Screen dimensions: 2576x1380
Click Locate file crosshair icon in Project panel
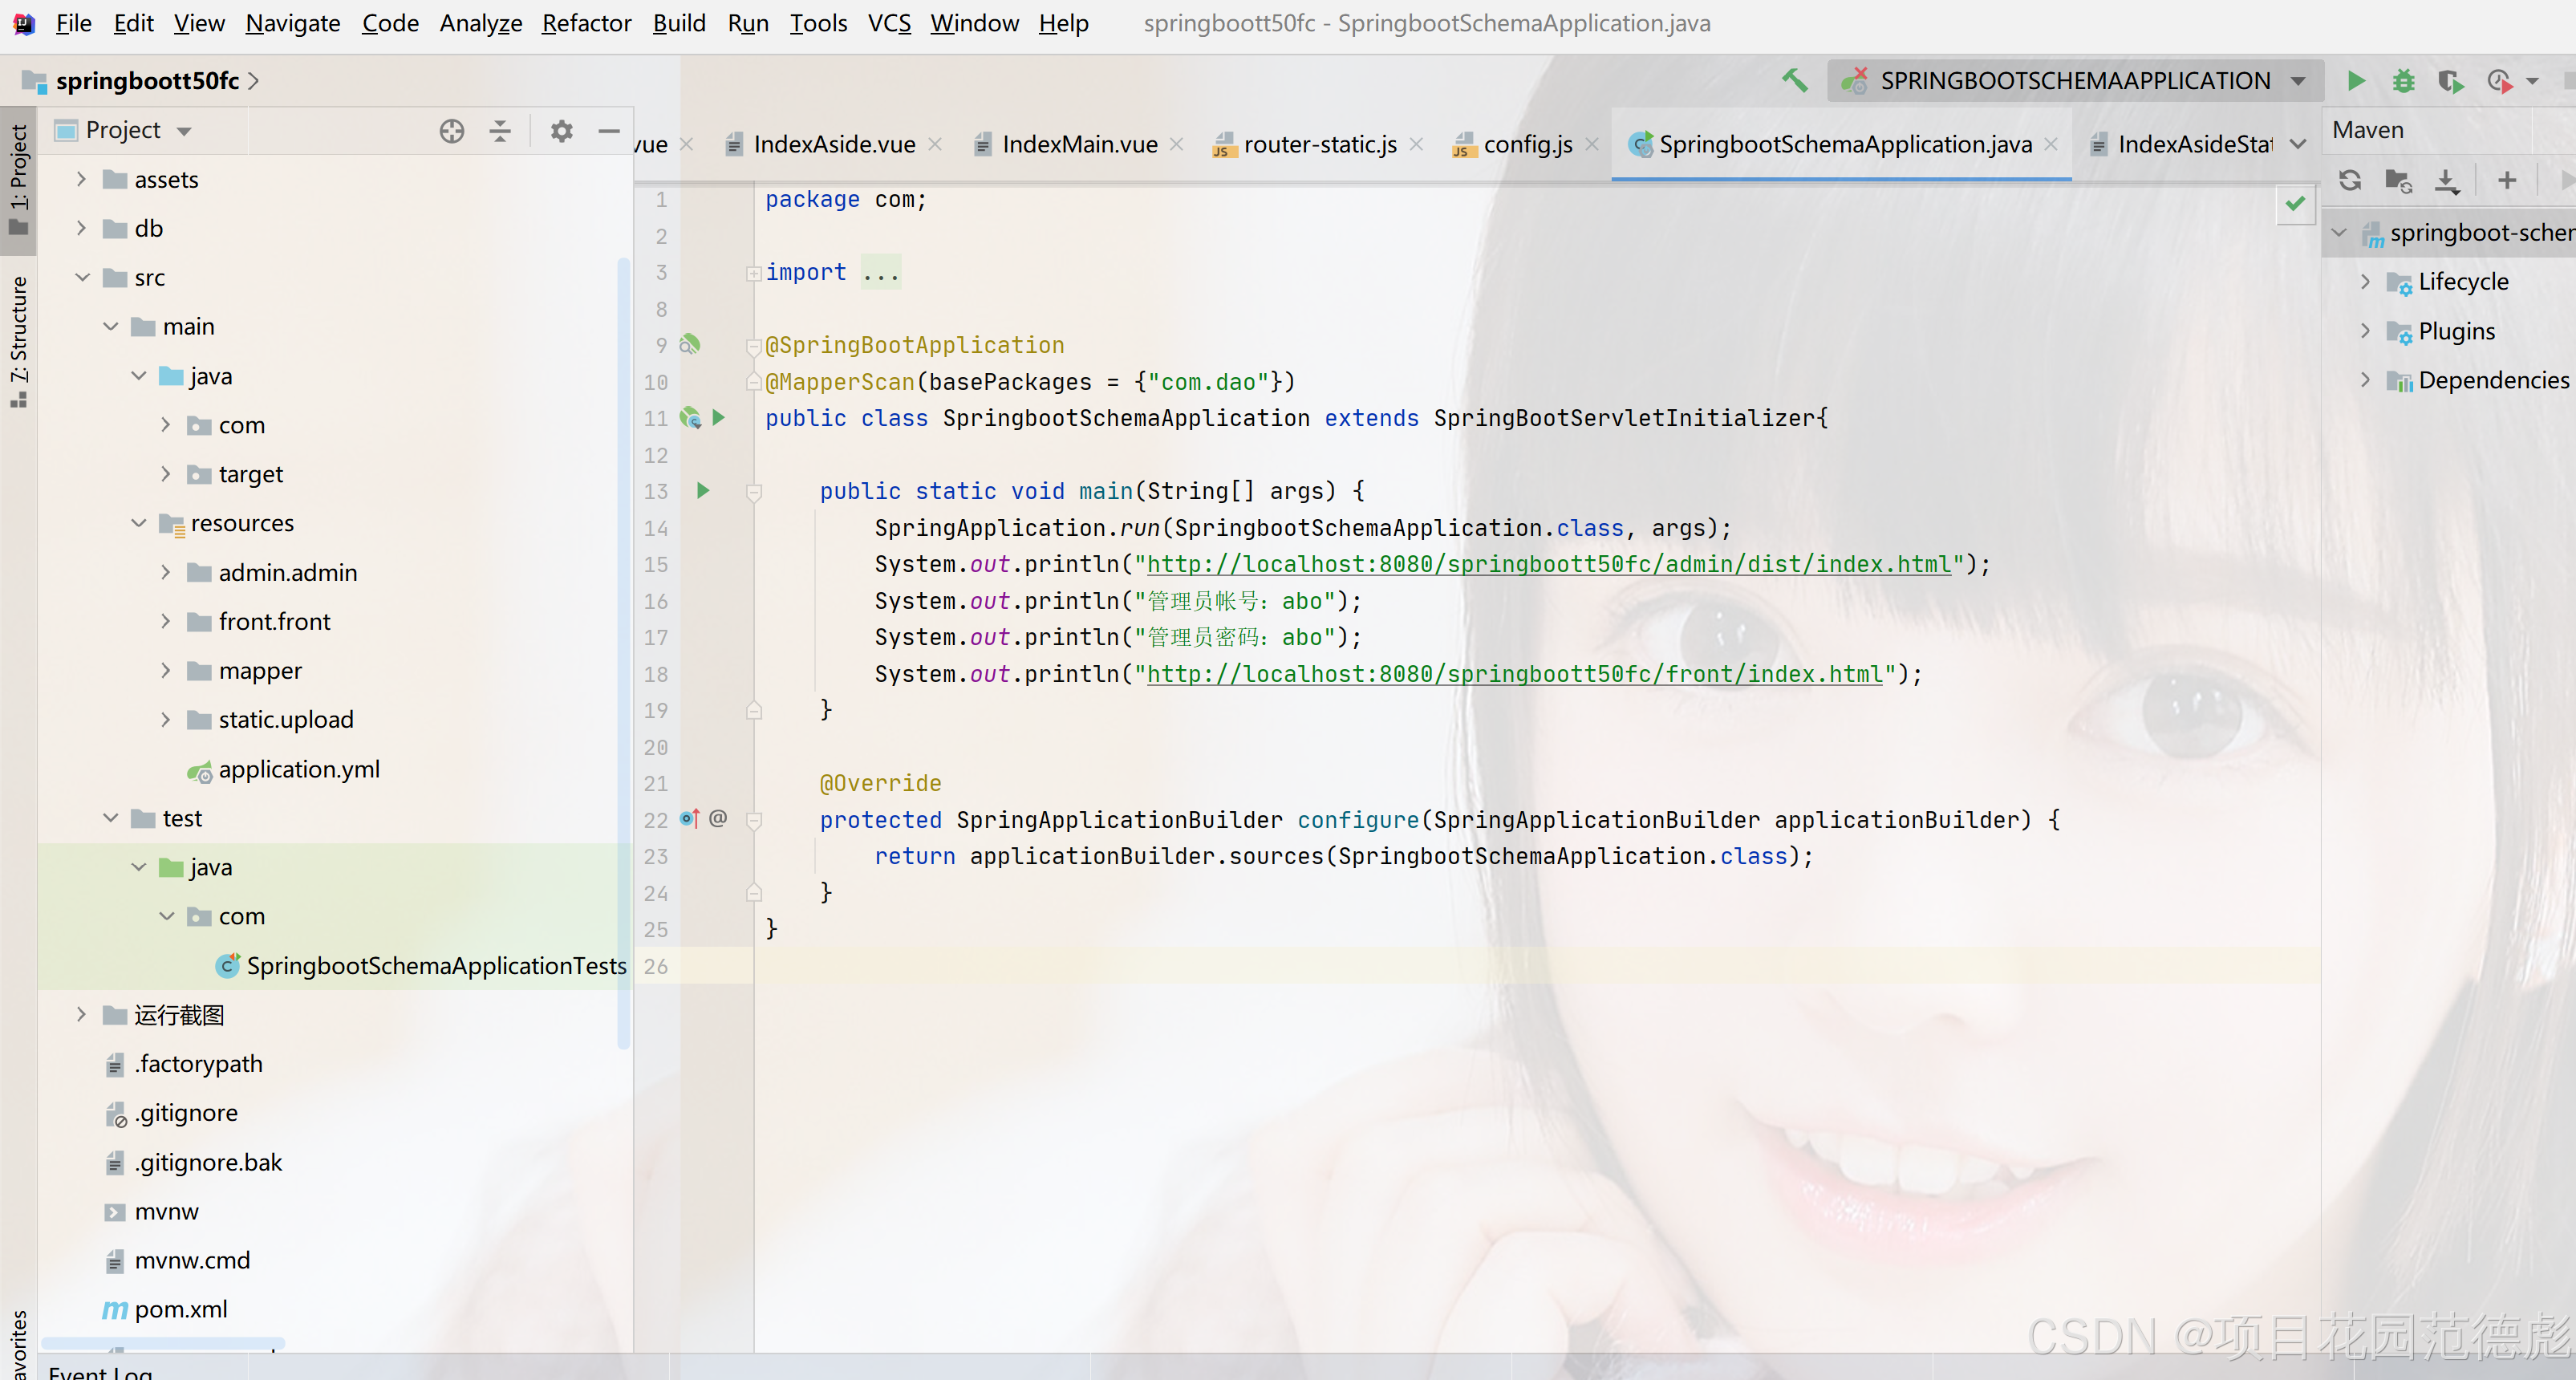click(x=452, y=131)
